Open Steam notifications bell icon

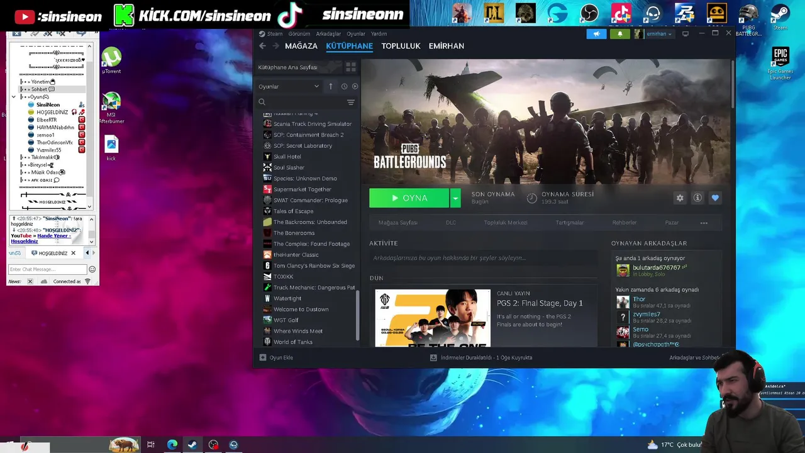[x=620, y=34]
